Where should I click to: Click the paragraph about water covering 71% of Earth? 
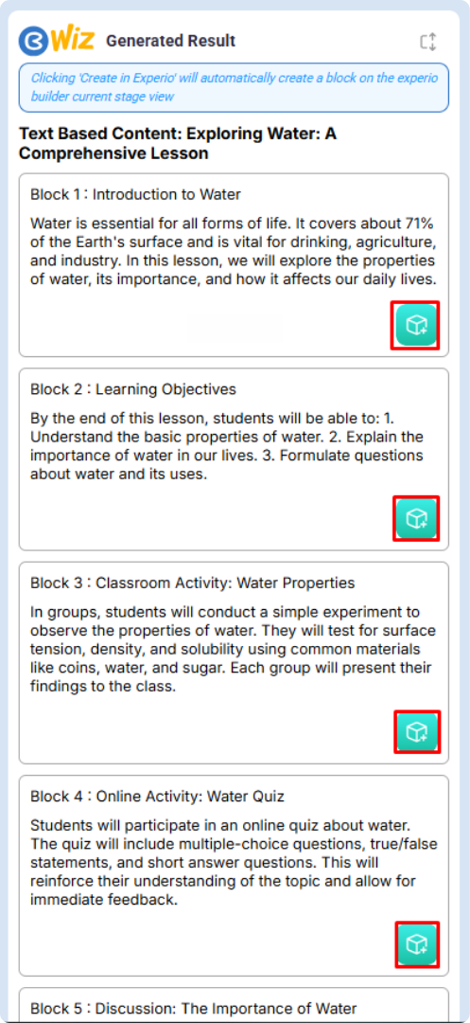click(233, 252)
